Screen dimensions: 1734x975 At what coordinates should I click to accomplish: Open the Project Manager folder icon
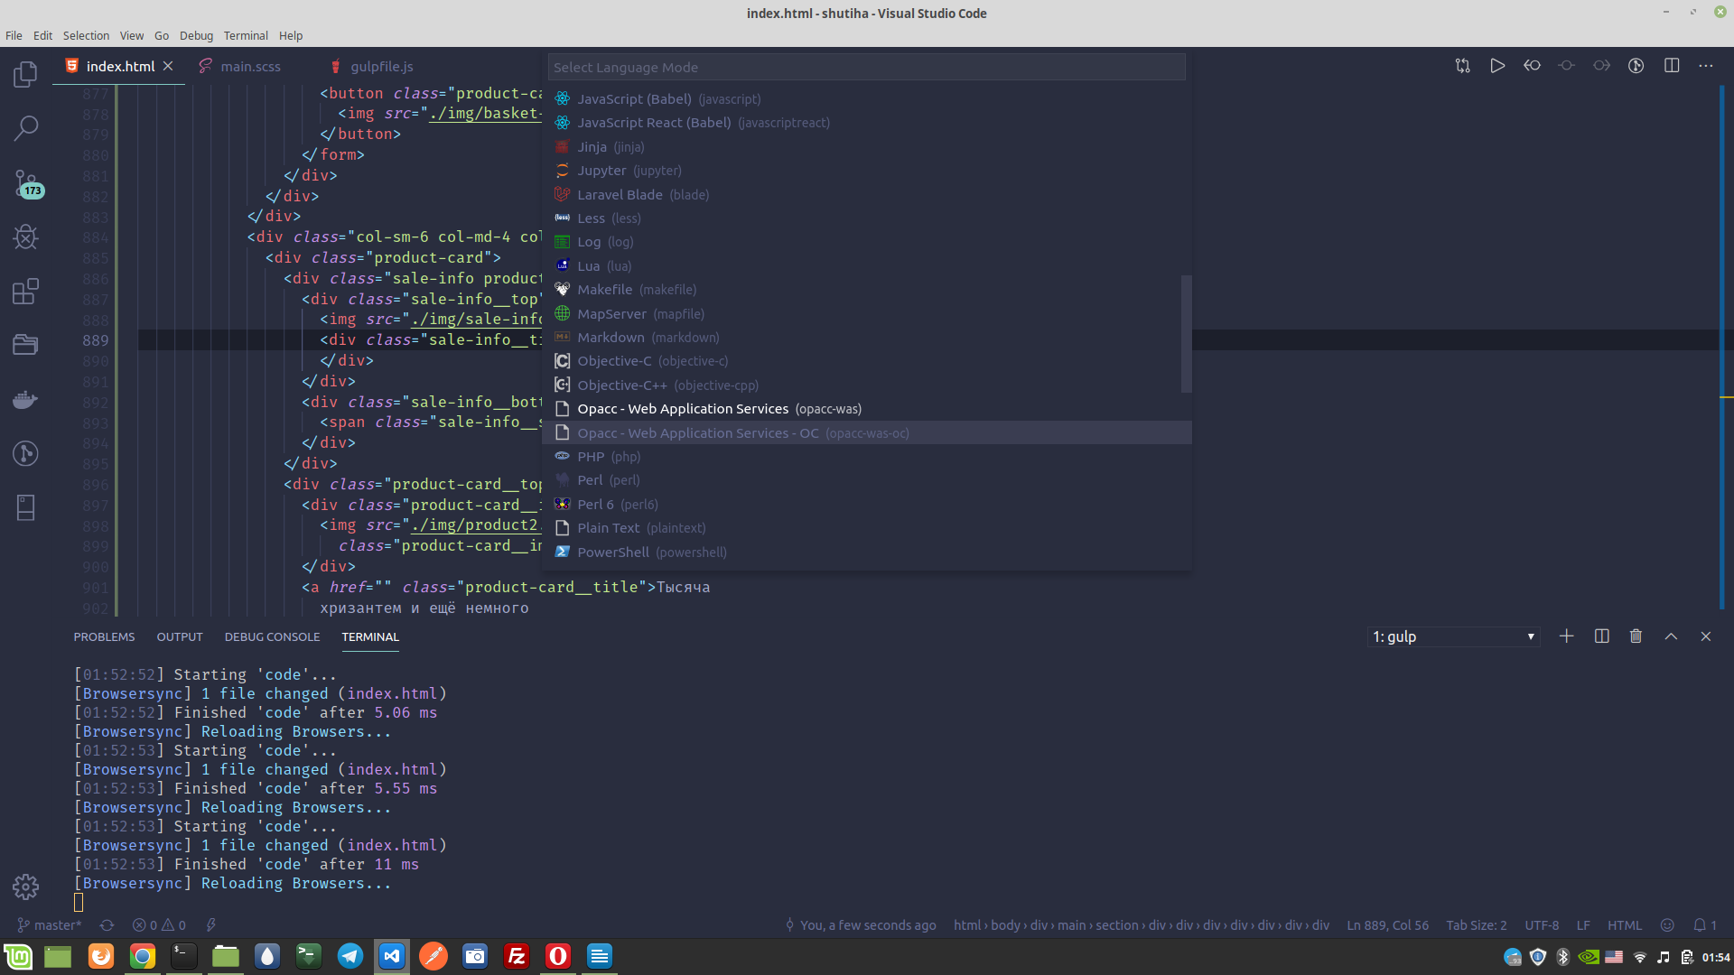coord(25,345)
